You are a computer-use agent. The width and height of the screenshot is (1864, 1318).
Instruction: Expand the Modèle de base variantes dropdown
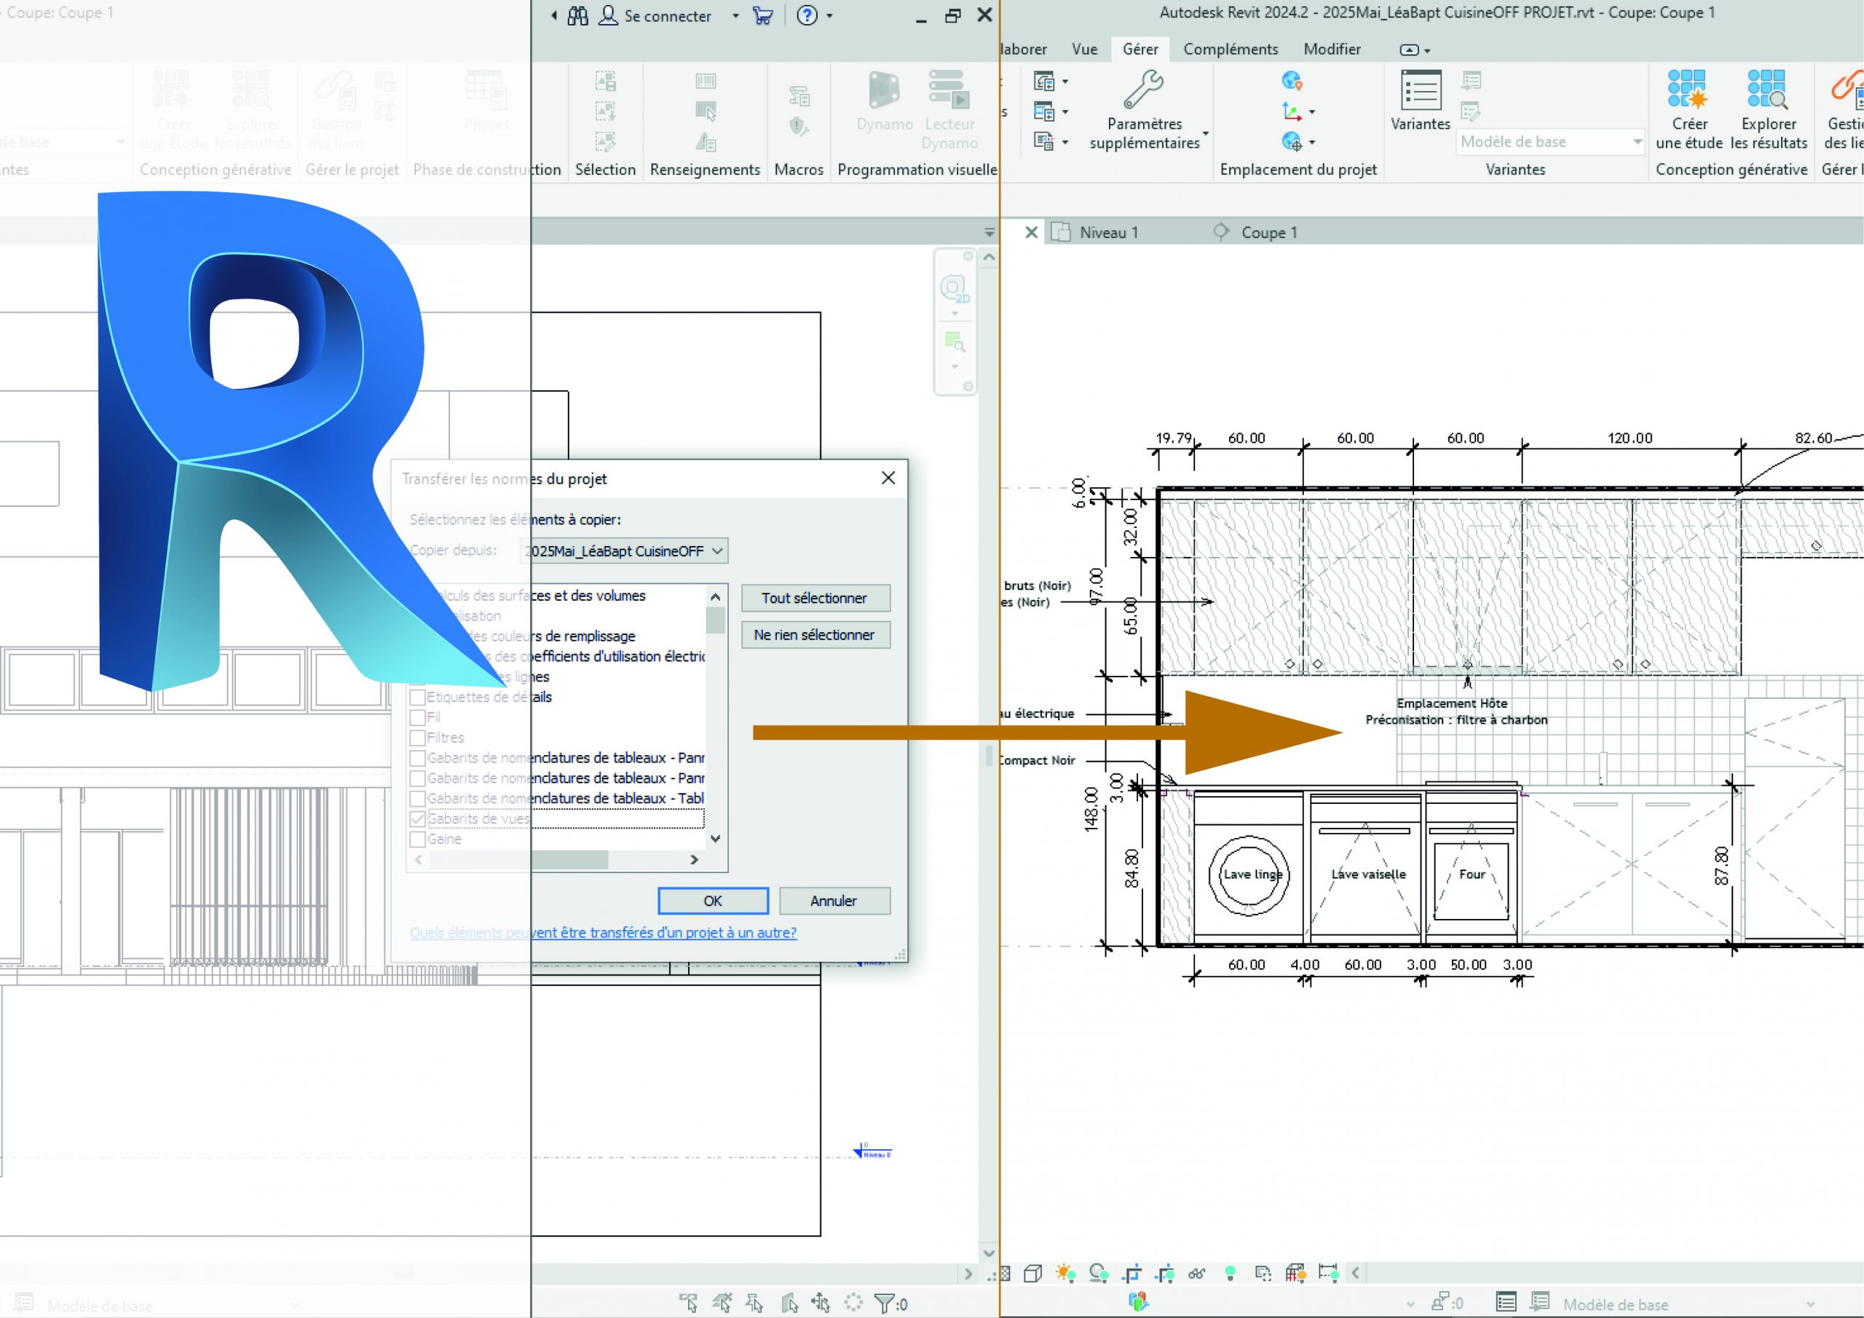point(1637,141)
